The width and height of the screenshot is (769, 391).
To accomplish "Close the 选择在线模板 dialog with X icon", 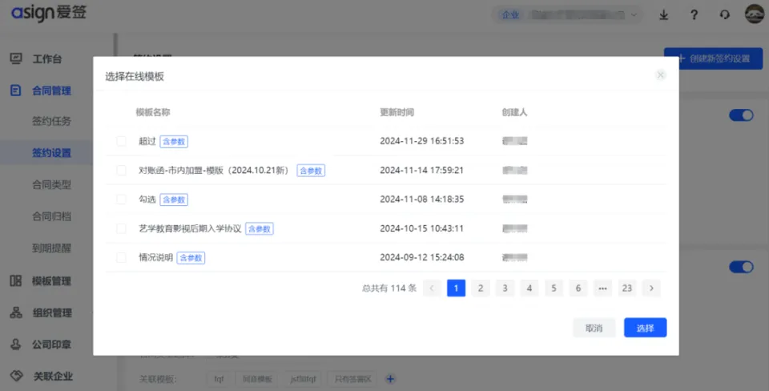I will coord(661,75).
